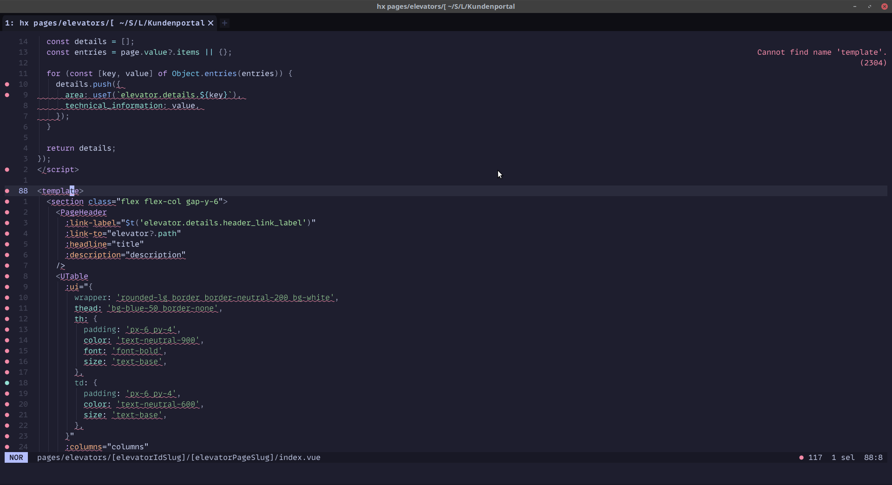This screenshot has width=892, height=485.
Task: Click on details.push({ statement
Action: point(88,84)
